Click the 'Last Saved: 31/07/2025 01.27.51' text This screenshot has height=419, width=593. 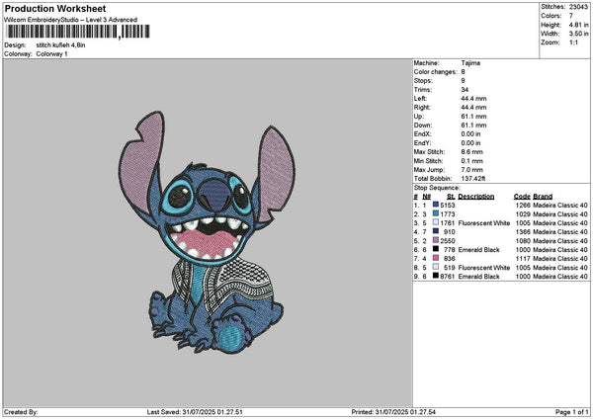pos(195,412)
